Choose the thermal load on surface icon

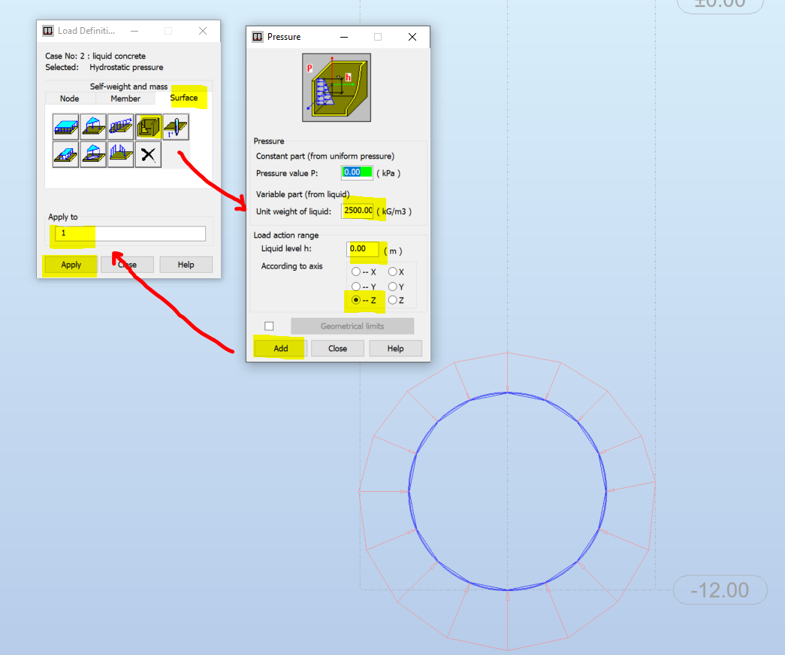(x=176, y=127)
